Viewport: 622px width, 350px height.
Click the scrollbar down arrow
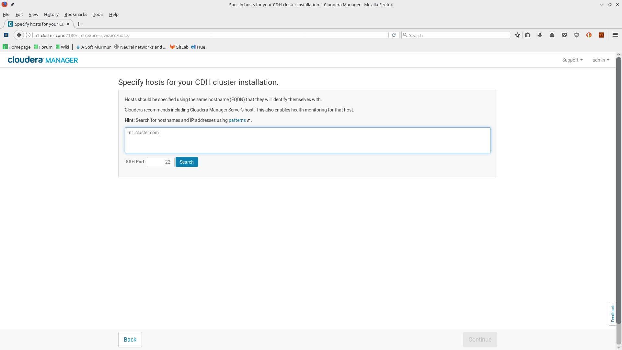click(x=618, y=347)
